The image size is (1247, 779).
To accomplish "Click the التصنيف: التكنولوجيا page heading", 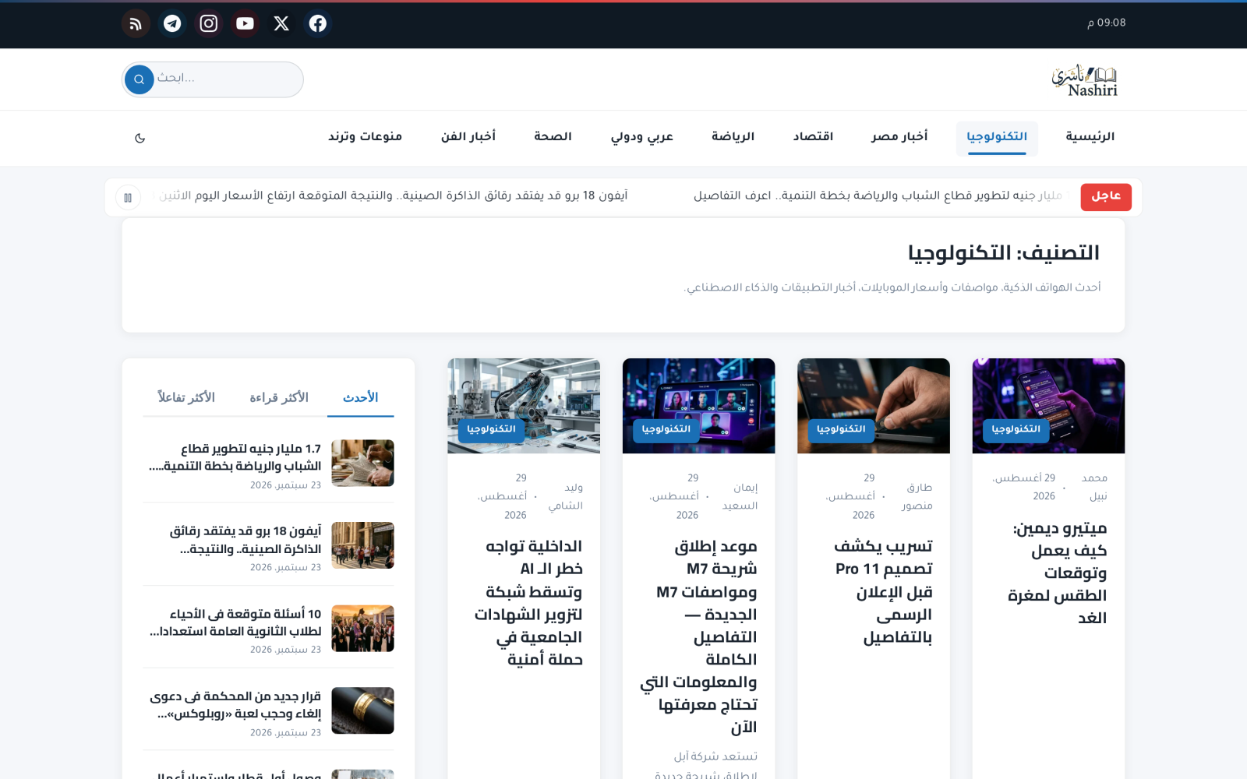I will pos(1004,252).
